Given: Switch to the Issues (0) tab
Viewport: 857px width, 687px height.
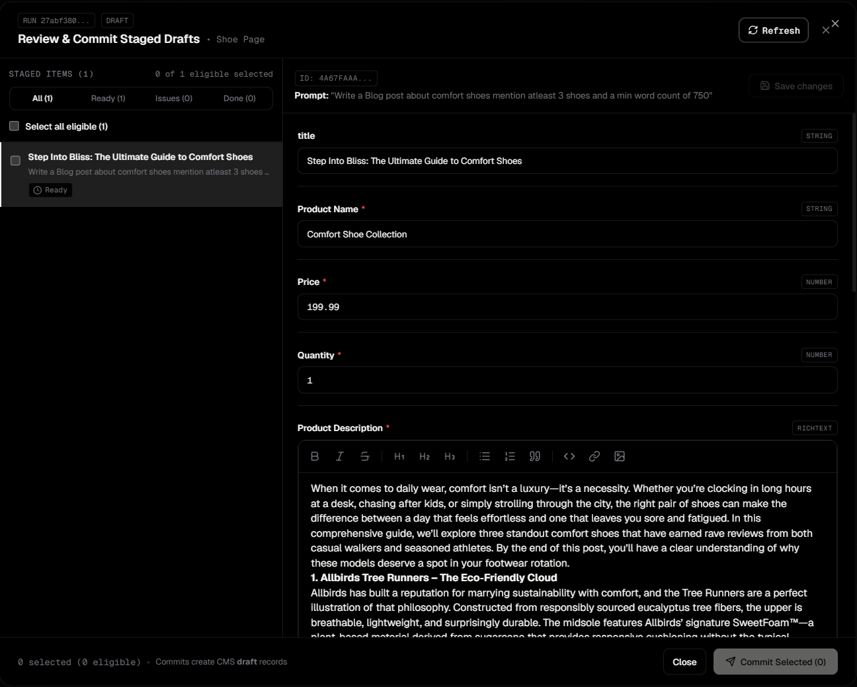Looking at the screenshot, I should pos(174,99).
